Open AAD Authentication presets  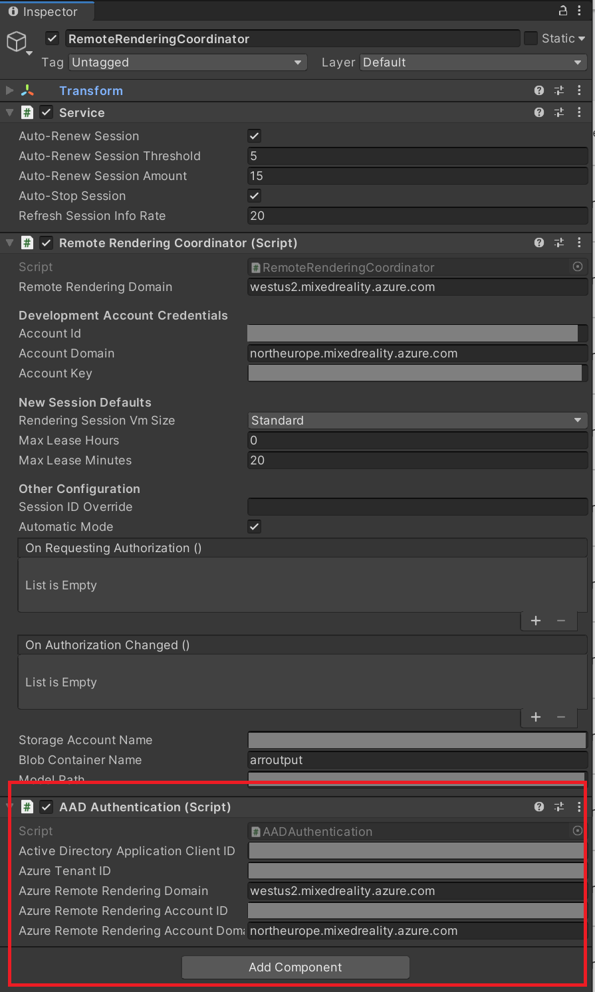559,807
